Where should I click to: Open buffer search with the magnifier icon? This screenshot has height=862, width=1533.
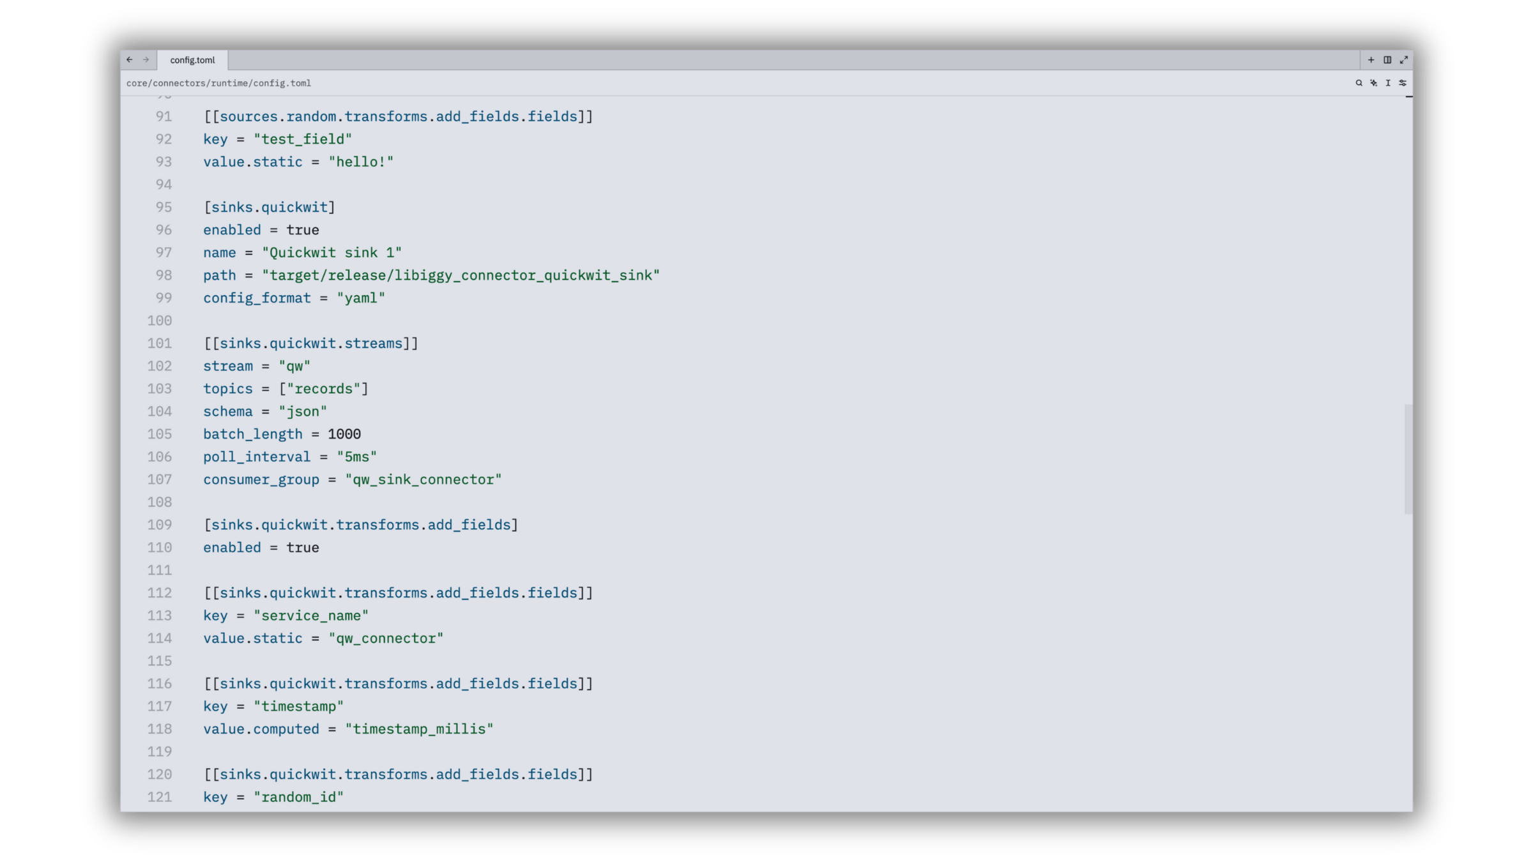1359,83
